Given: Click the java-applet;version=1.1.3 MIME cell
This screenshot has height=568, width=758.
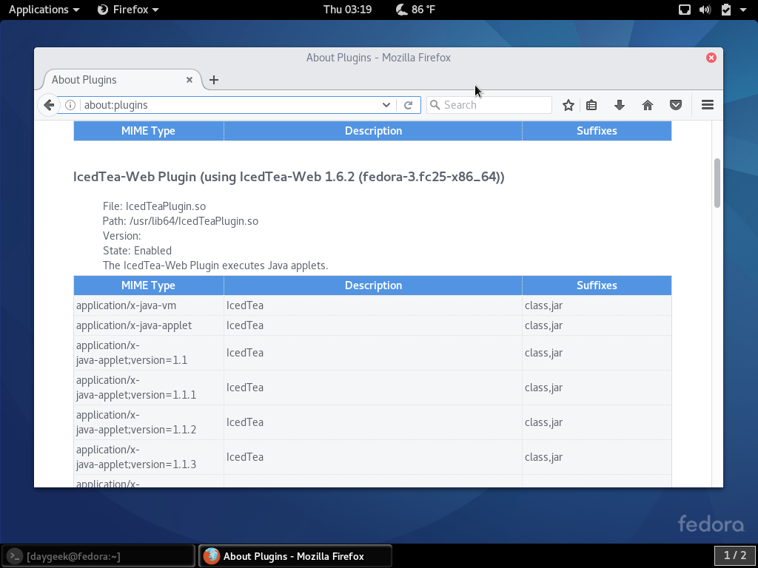Looking at the screenshot, I should 149,457.
